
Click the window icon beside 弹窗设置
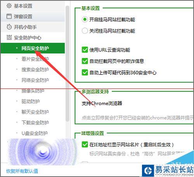(9, 16)
